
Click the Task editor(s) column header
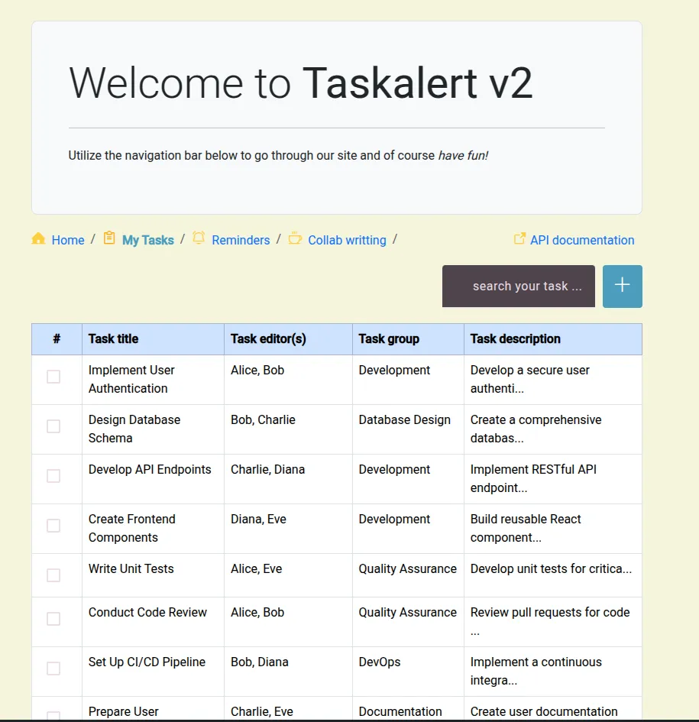click(288, 339)
